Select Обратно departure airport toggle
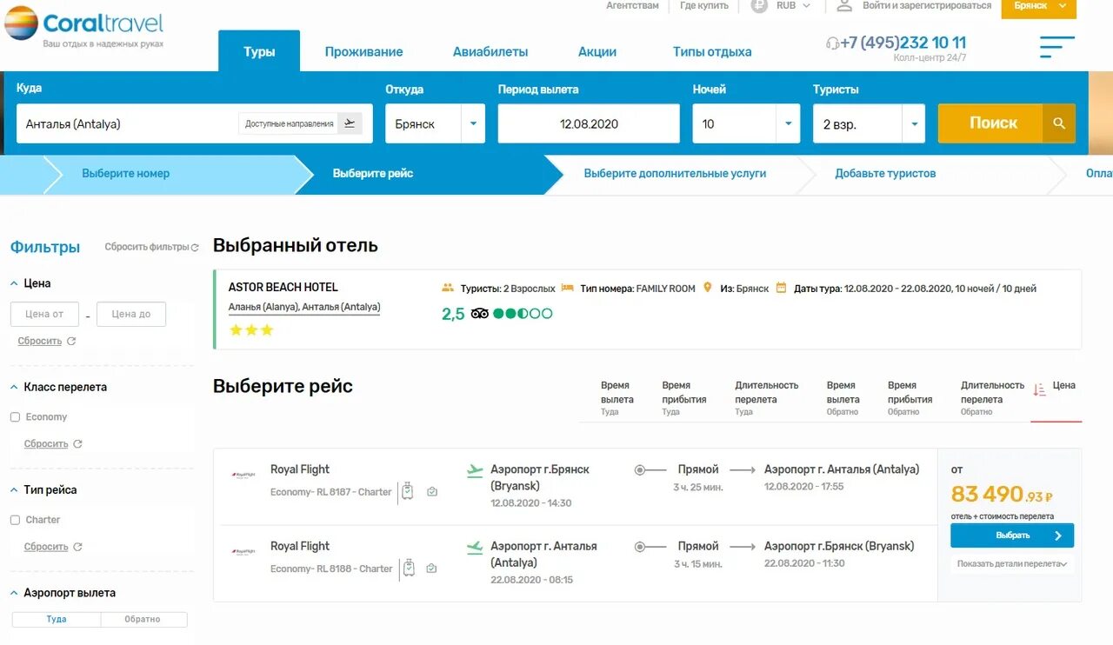This screenshot has width=1113, height=645. [x=143, y=620]
